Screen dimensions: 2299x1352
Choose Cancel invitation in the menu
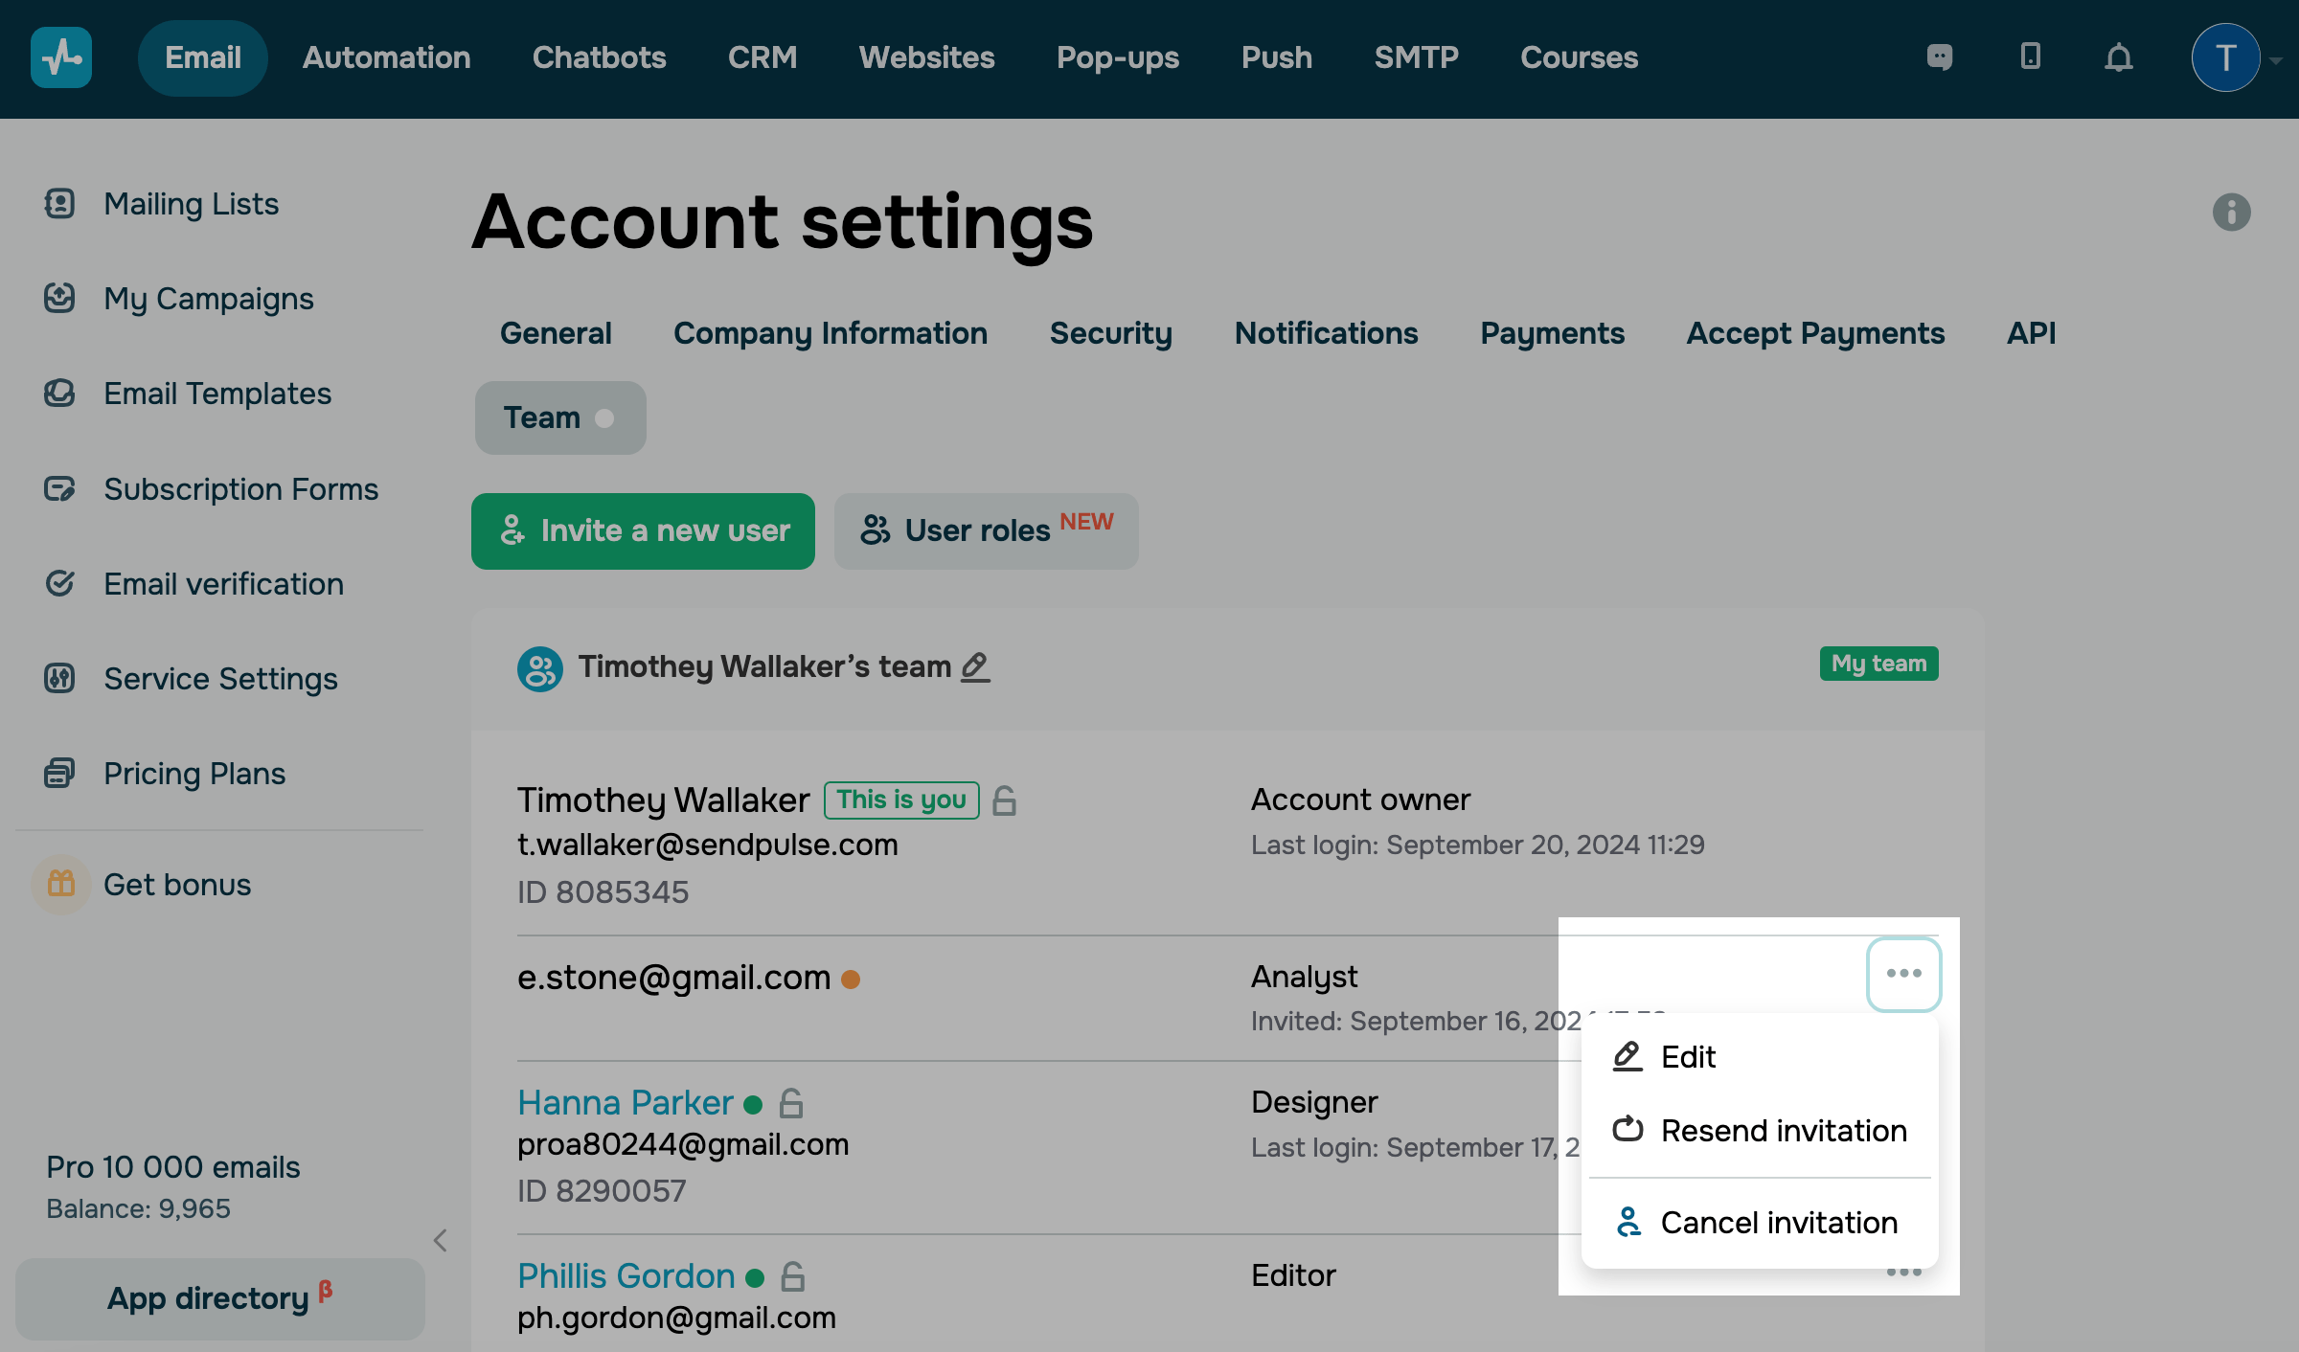pos(1778,1223)
